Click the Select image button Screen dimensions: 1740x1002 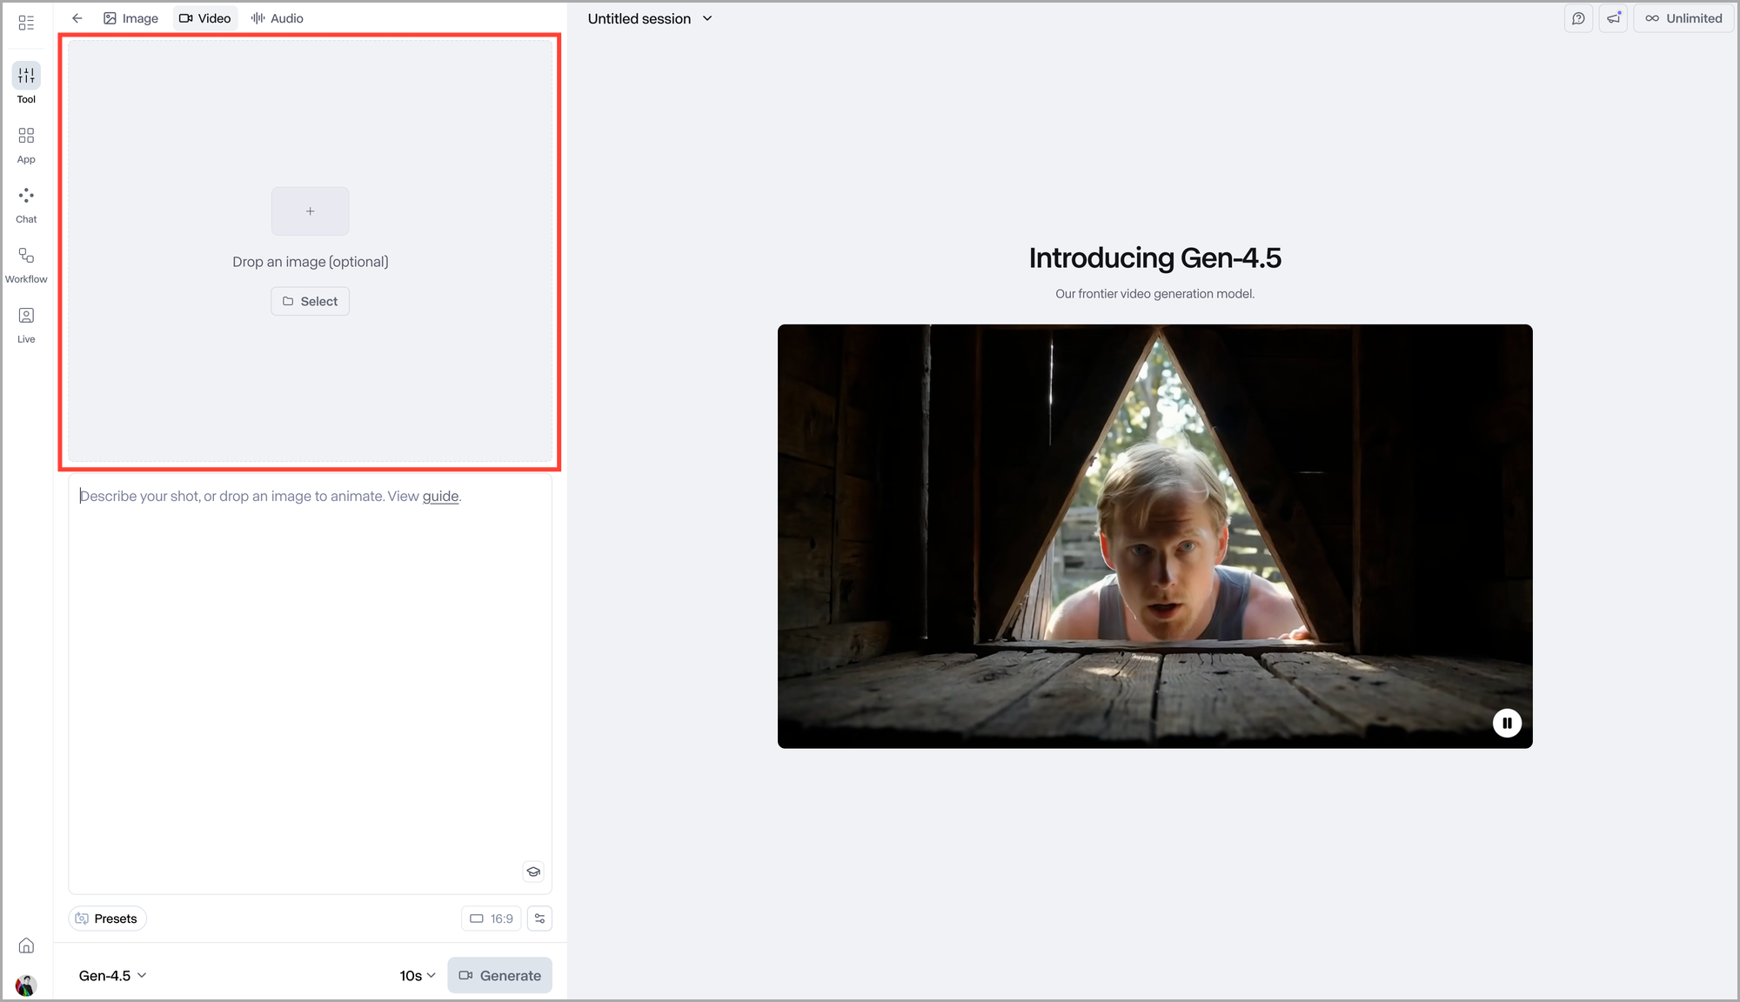click(310, 301)
